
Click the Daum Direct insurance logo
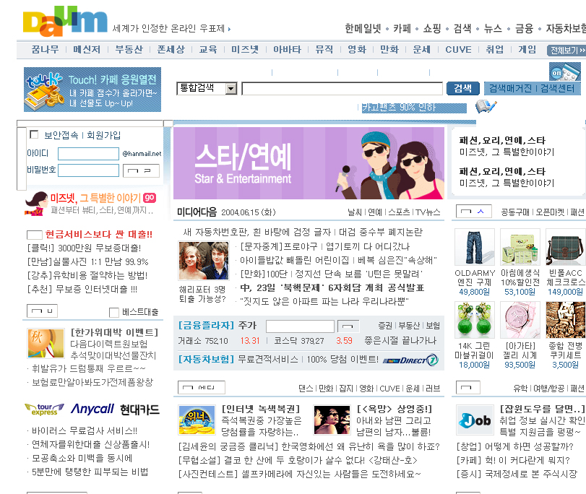410,360
